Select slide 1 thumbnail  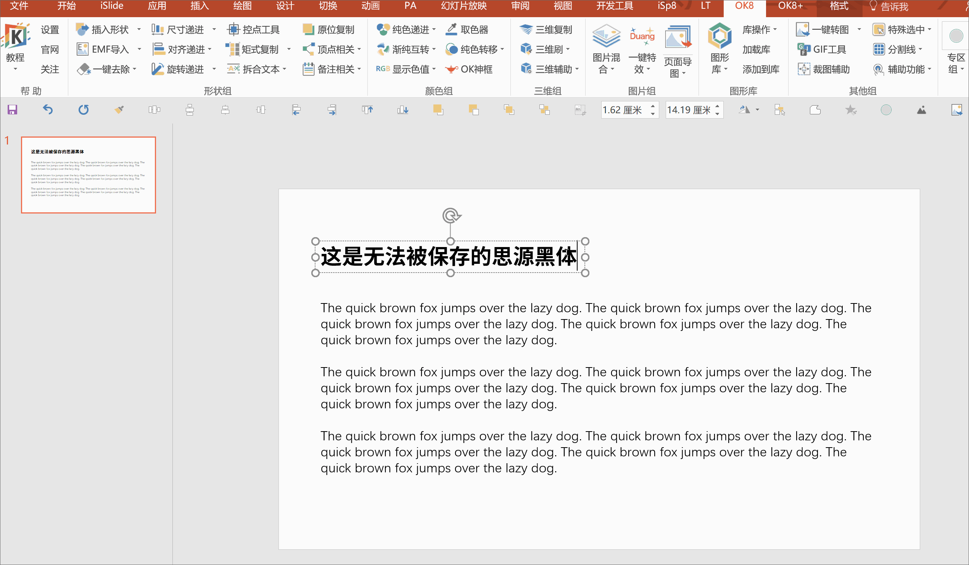coord(89,175)
